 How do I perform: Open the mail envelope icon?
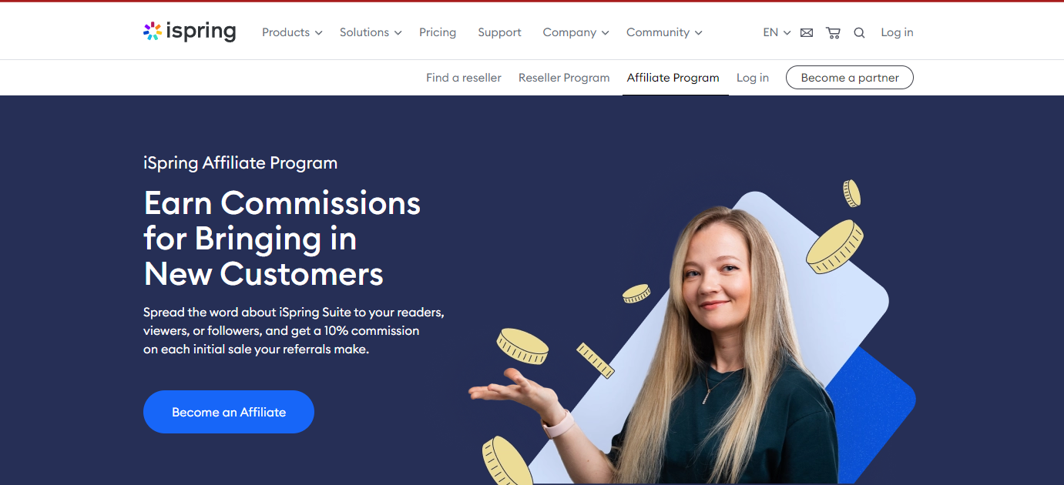[807, 32]
